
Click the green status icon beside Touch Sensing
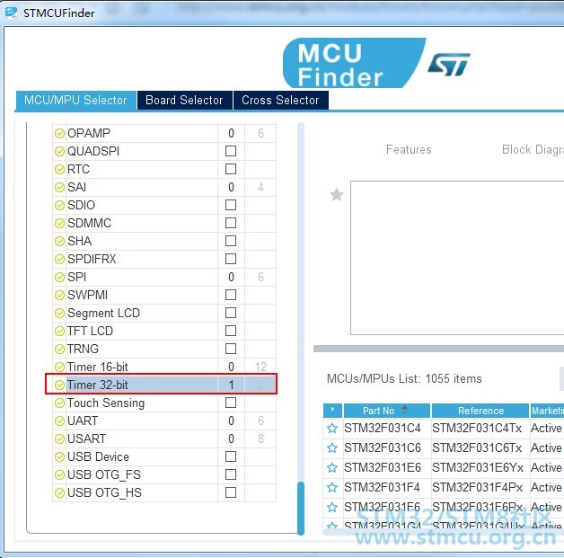[59, 403]
